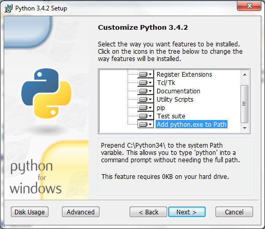The image size is (265, 229).
Task: Click the feature list scrollbar thumb
Action: (x=245, y=104)
